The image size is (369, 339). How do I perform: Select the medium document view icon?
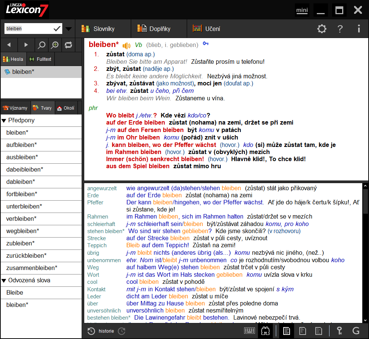coord(302,331)
